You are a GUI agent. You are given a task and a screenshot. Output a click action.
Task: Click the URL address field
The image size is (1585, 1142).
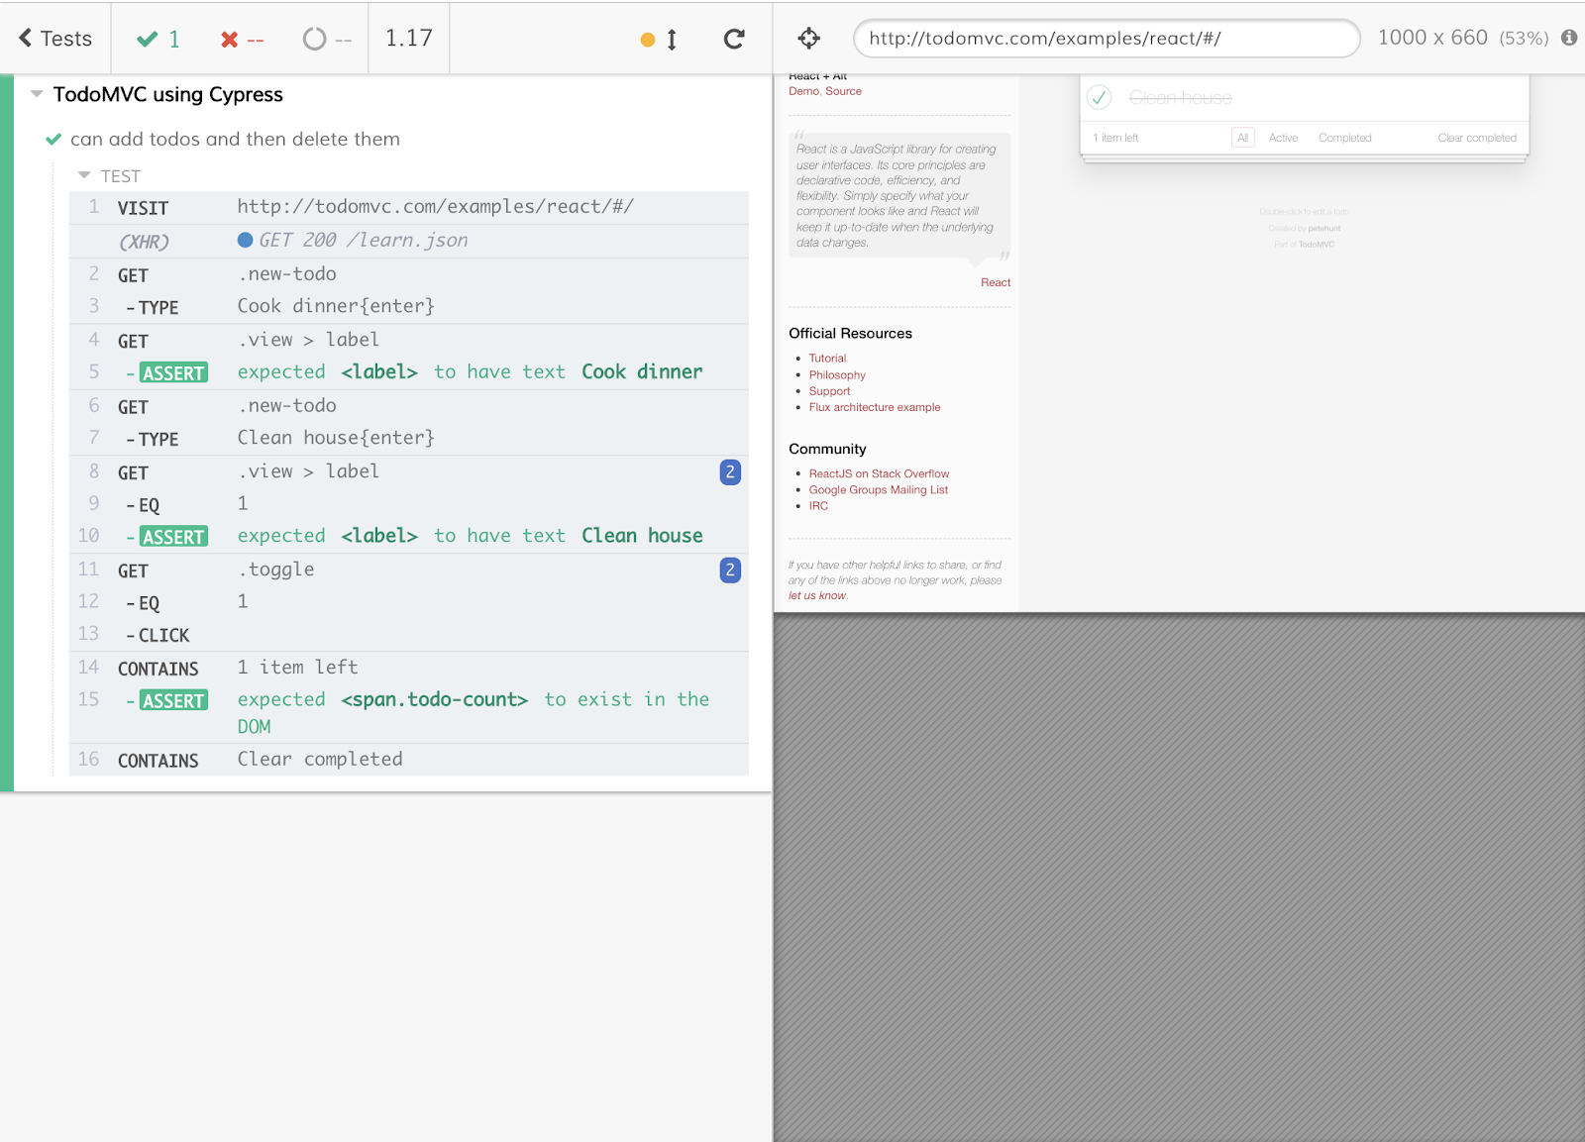pyautogui.click(x=1105, y=39)
